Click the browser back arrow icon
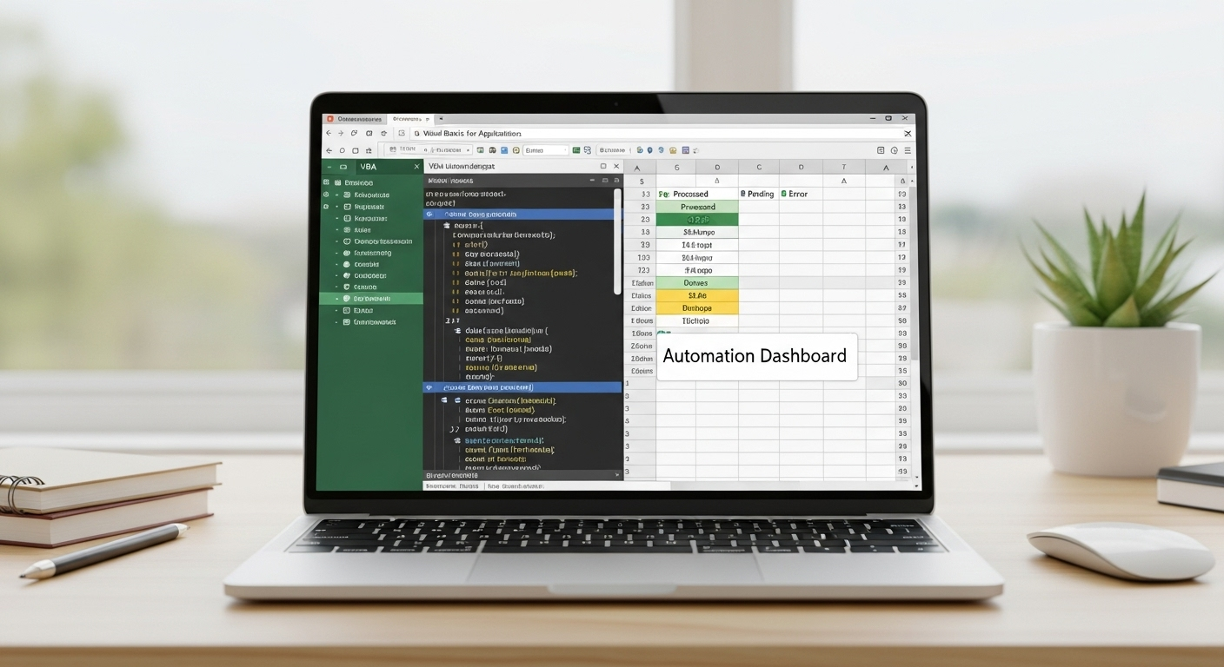The height and width of the screenshot is (667, 1224). point(329,134)
